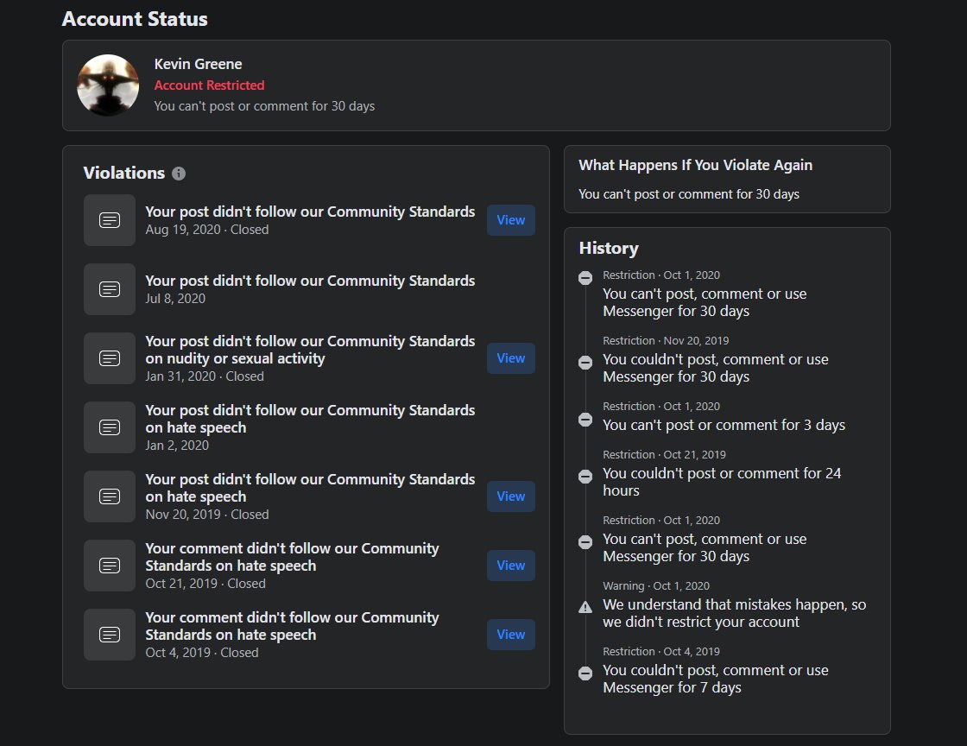Click the restriction icon beside the 3 days entry
The width and height of the screenshot is (967, 746).
pyautogui.click(x=585, y=420)
